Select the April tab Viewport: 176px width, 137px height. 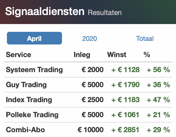34,38
